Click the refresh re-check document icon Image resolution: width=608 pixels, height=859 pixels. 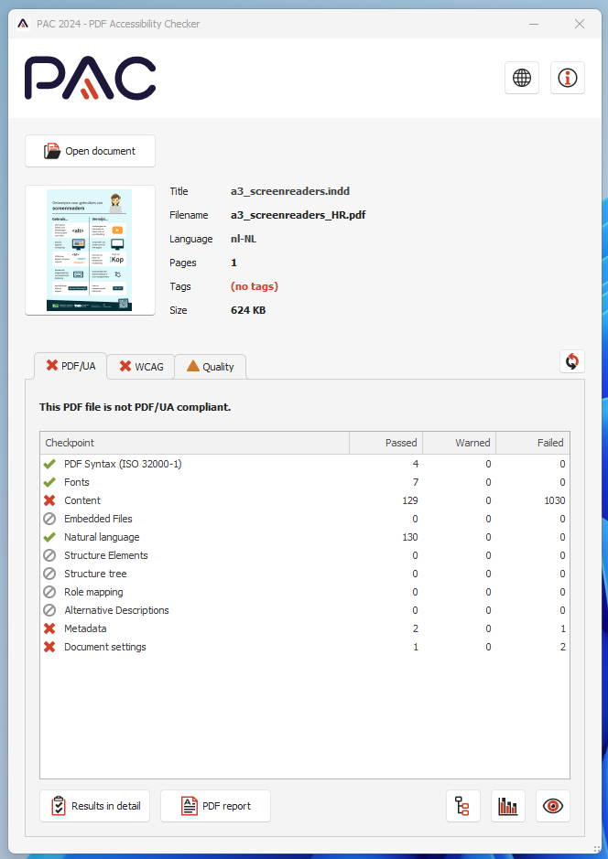(x=572, y=361)
